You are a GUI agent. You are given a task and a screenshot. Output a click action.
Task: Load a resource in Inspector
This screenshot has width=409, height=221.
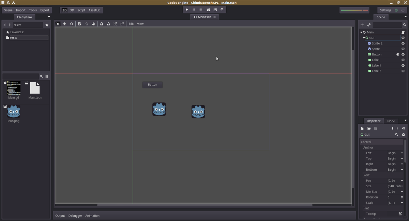coord(369,129)
